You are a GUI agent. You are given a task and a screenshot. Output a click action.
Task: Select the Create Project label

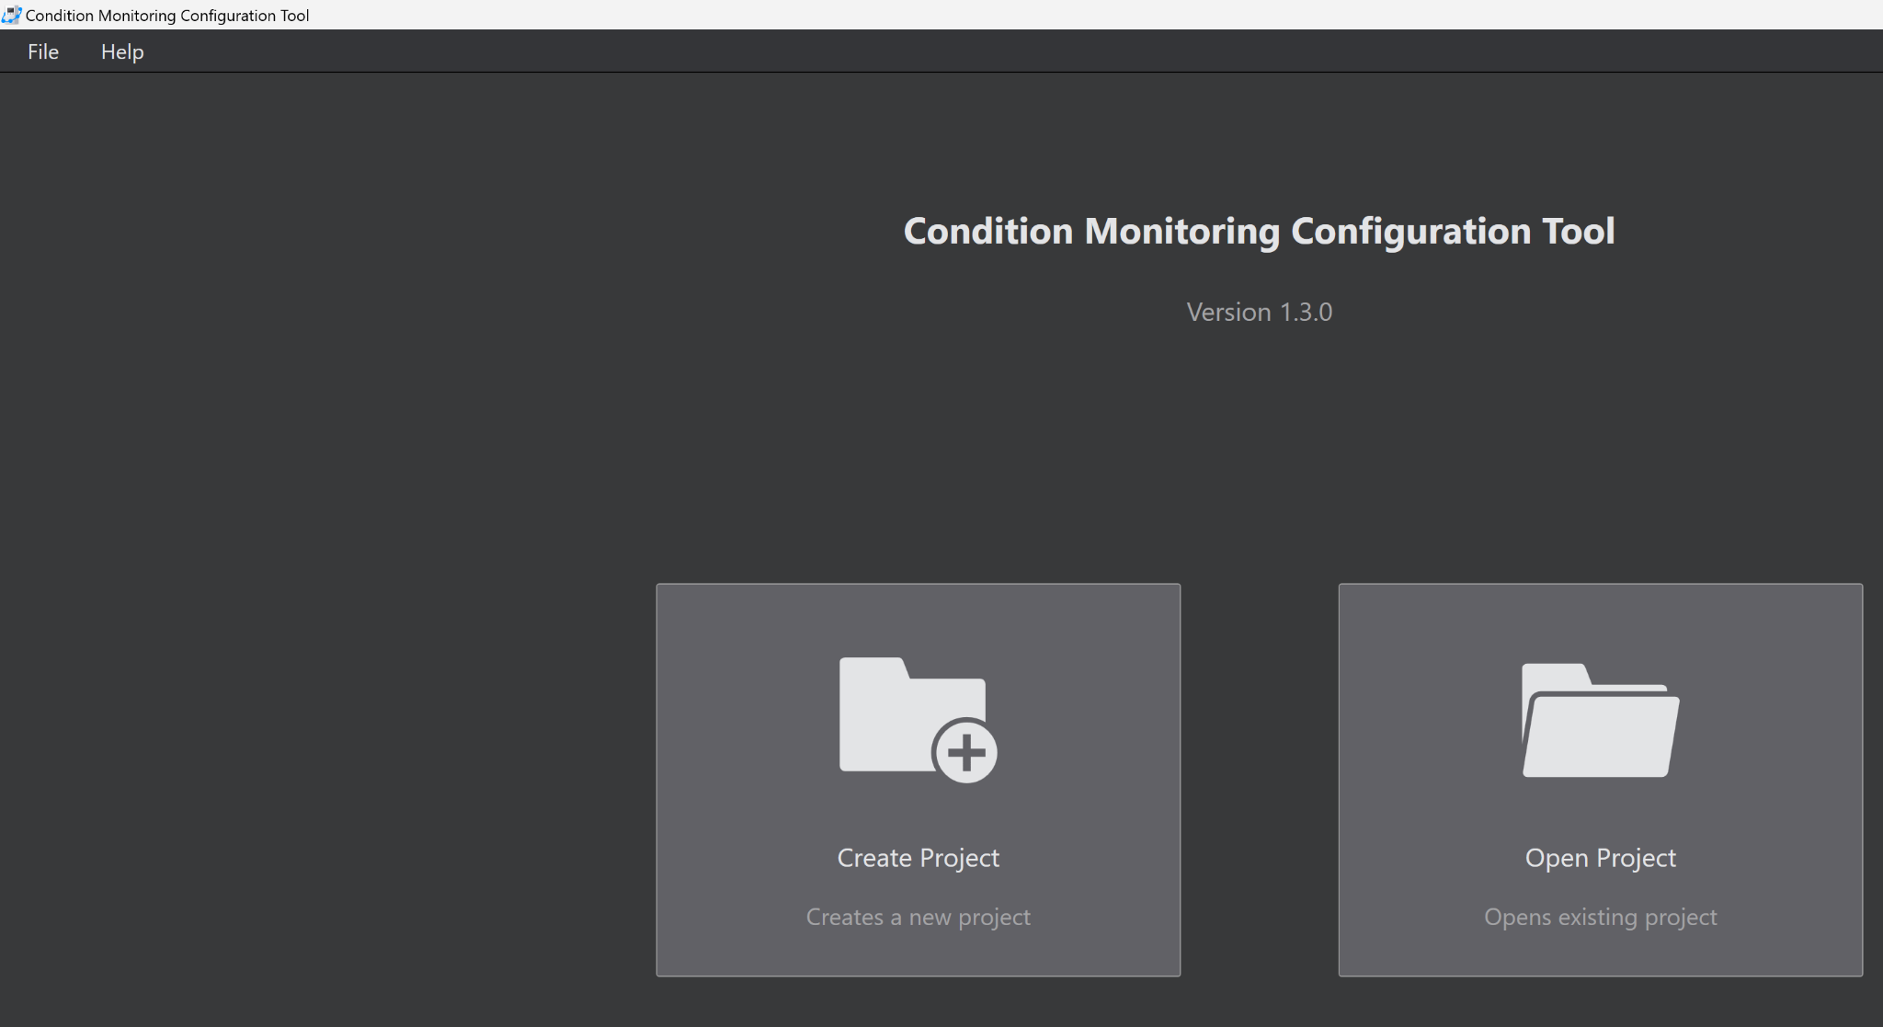(x=918, y=858)
